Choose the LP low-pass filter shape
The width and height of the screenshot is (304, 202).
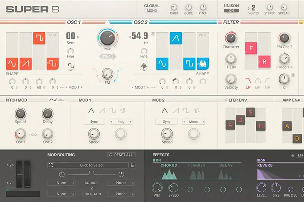(248, 81)
